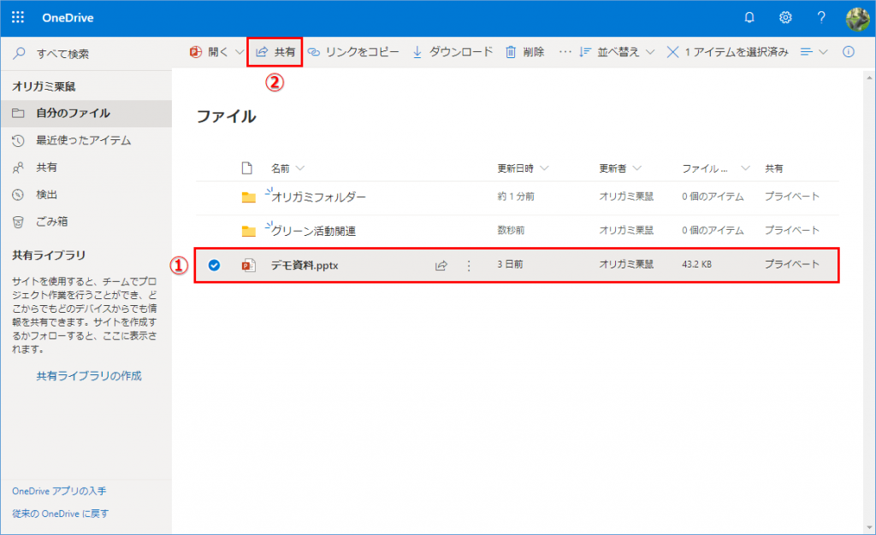Click the 削除 trash button

[524, 52]
